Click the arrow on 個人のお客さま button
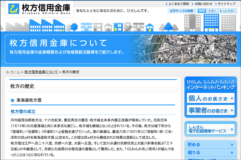This screenshot has width=241, height=160. [x=232, y=98]
